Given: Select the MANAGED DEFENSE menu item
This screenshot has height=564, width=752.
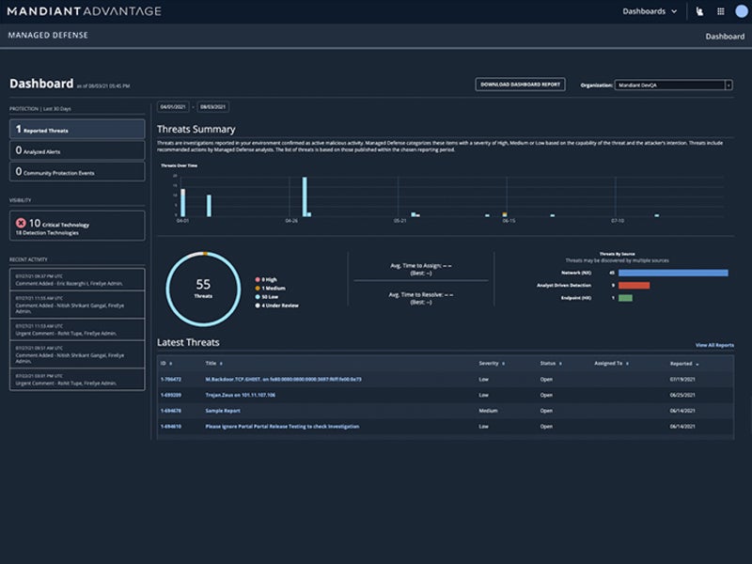Looking at the screenshot, I should point(47,34).
